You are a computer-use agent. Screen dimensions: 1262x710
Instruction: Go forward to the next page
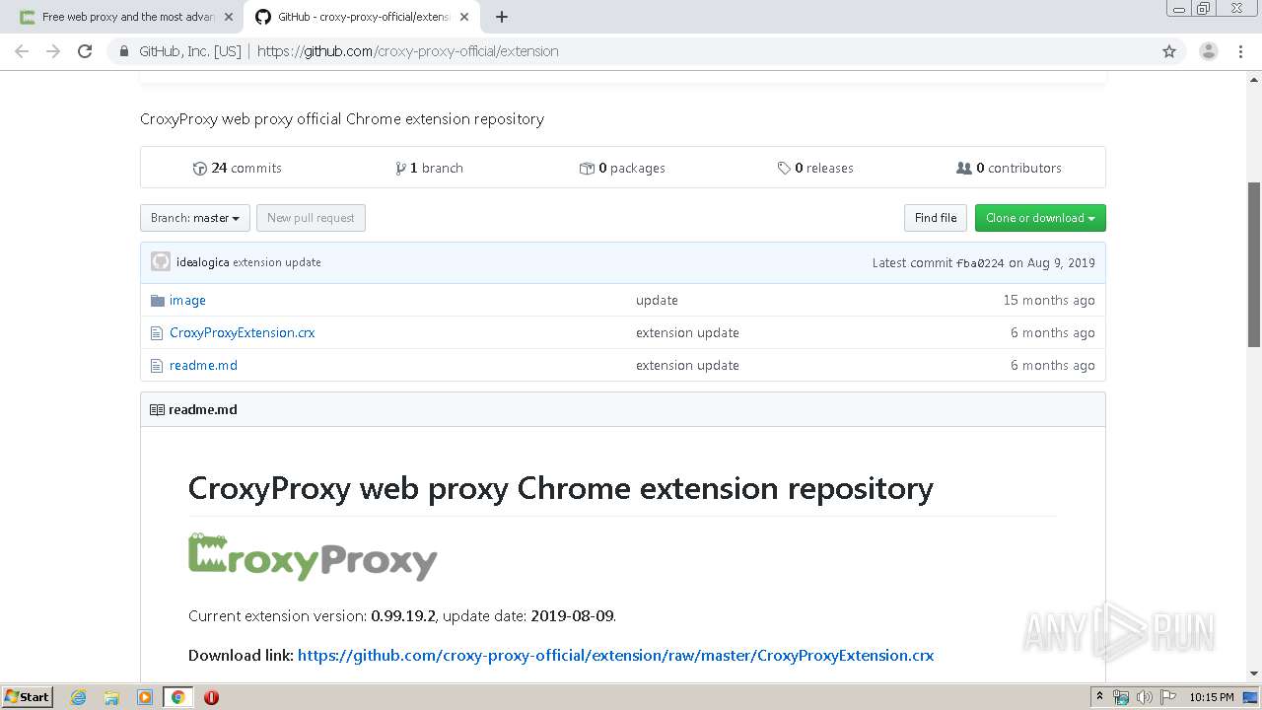tap(53, 51)
